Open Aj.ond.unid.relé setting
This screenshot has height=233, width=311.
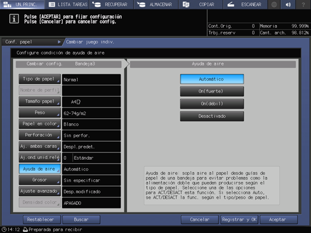pos(40,157)
